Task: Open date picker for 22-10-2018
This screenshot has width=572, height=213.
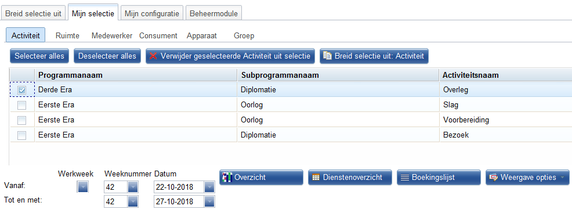Action: tap(209, 187)
